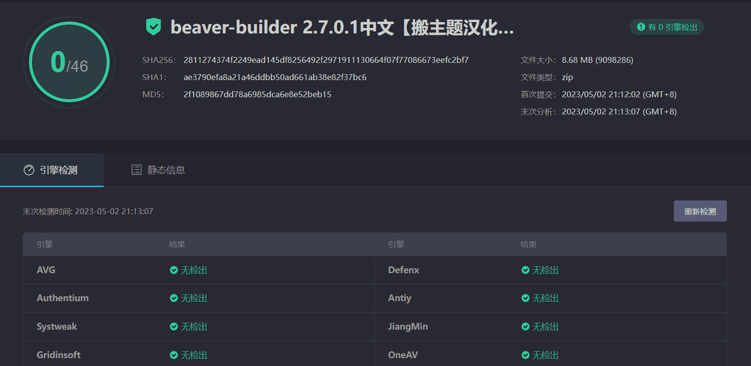The width and height of the screenshot is (751, 366).
Task: Click the '无检出' result for Gridinsoft
Action: click(194, 355)
